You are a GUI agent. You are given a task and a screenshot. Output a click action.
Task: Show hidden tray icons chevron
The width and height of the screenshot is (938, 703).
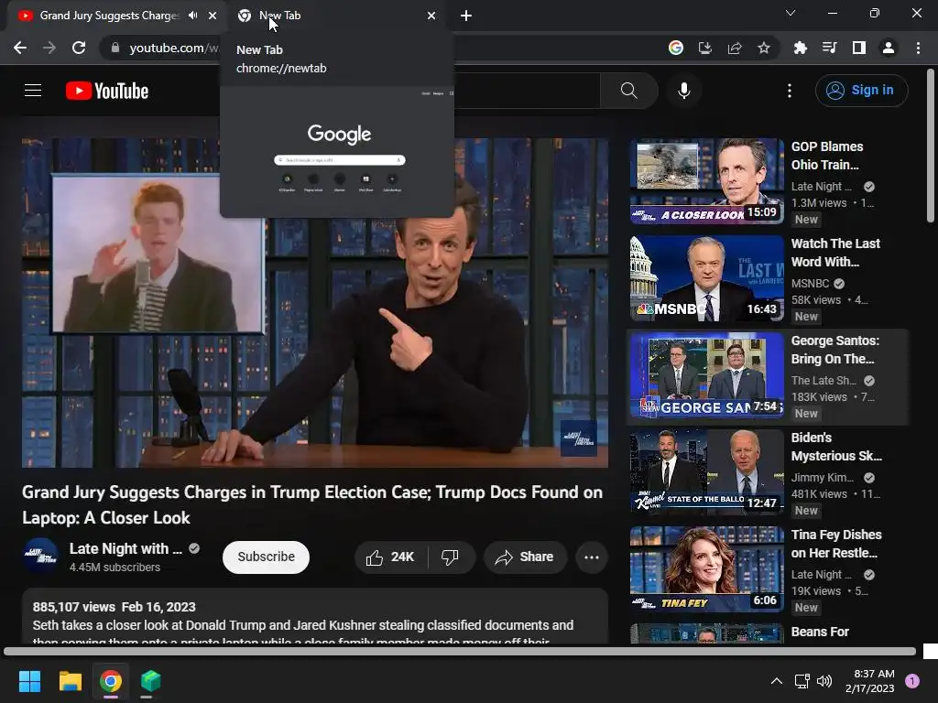click(777, 681)
